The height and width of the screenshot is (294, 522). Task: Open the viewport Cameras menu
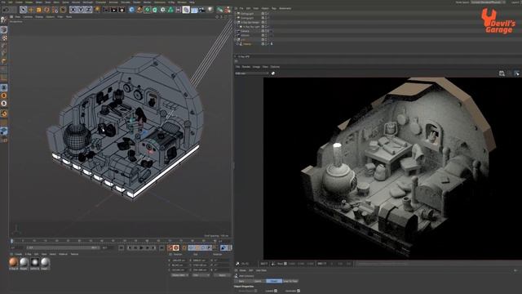28,16
